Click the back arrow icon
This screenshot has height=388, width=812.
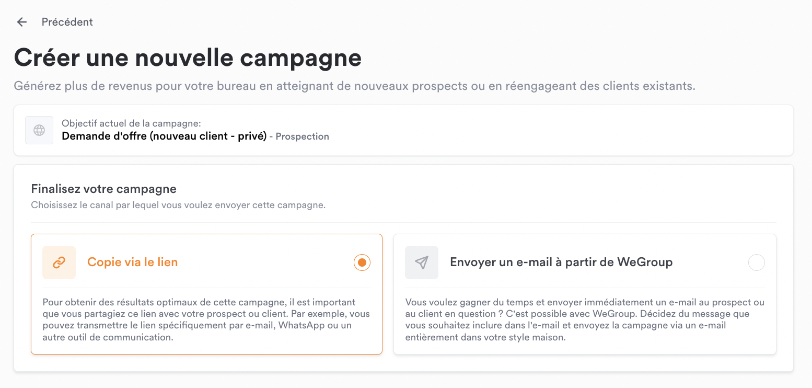[x=21, y=22]
